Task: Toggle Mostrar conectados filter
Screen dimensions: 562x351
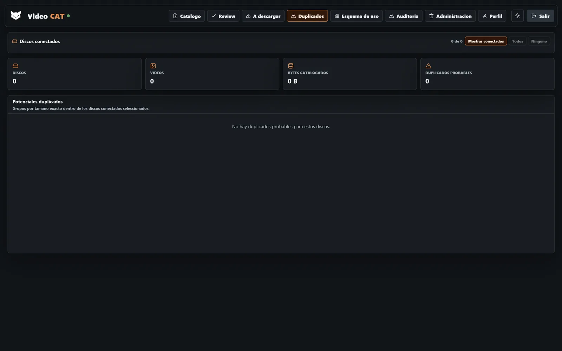Action: [486, 41]
